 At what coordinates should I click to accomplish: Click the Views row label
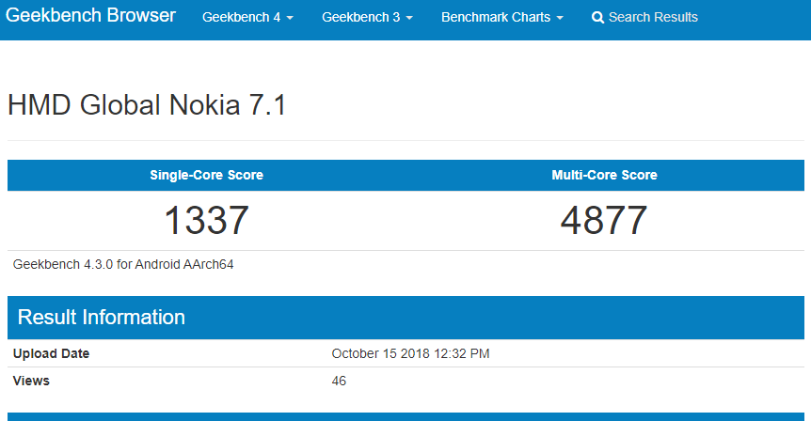click(31, 381)
